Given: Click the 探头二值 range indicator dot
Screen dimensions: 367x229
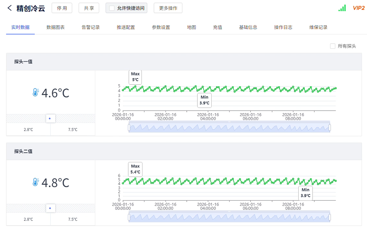Looking at the screenshot, I should [50, 208].
